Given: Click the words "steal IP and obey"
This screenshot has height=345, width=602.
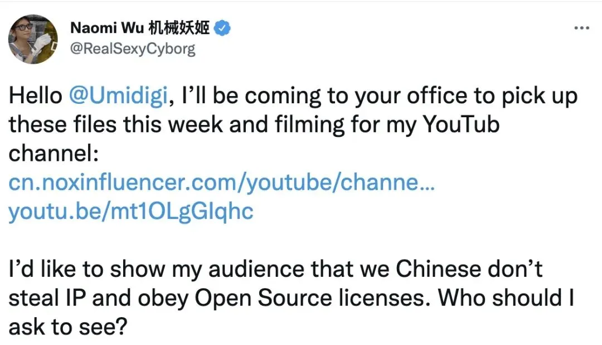Looking at the screenshot, I should (x=99, y=298).
